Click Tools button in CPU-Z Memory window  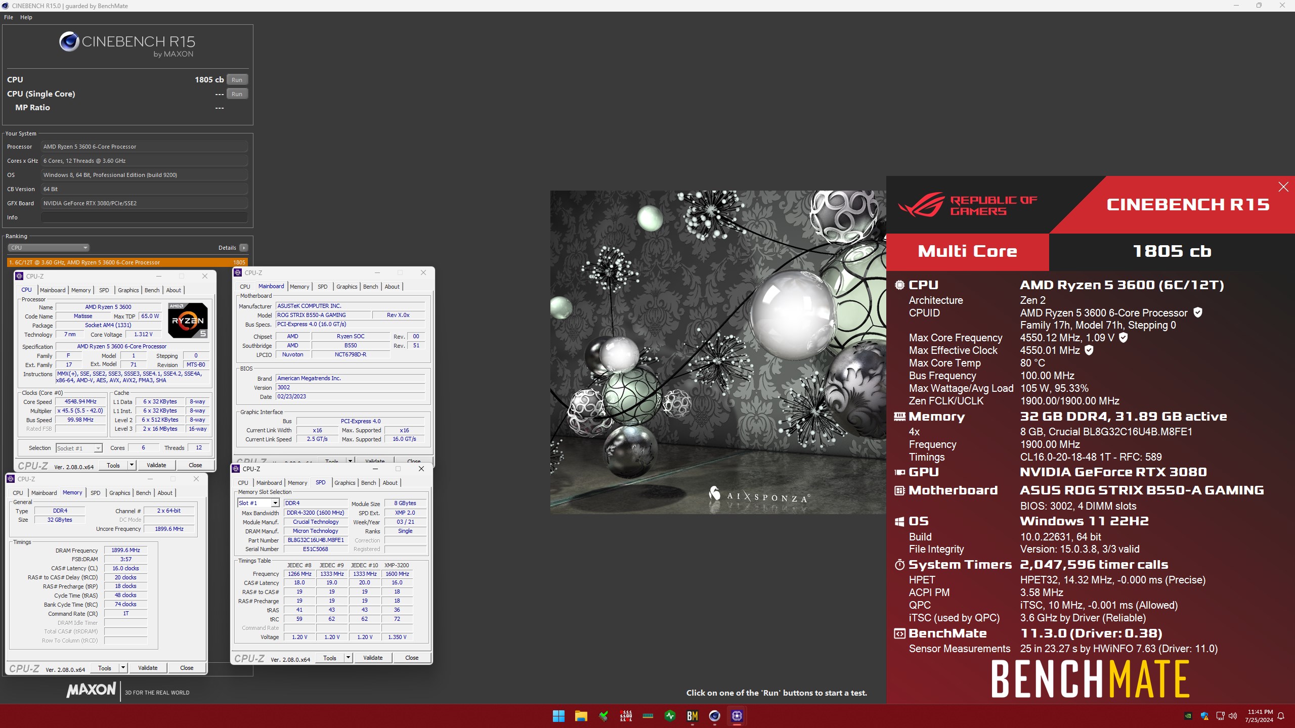pos(105,668)
